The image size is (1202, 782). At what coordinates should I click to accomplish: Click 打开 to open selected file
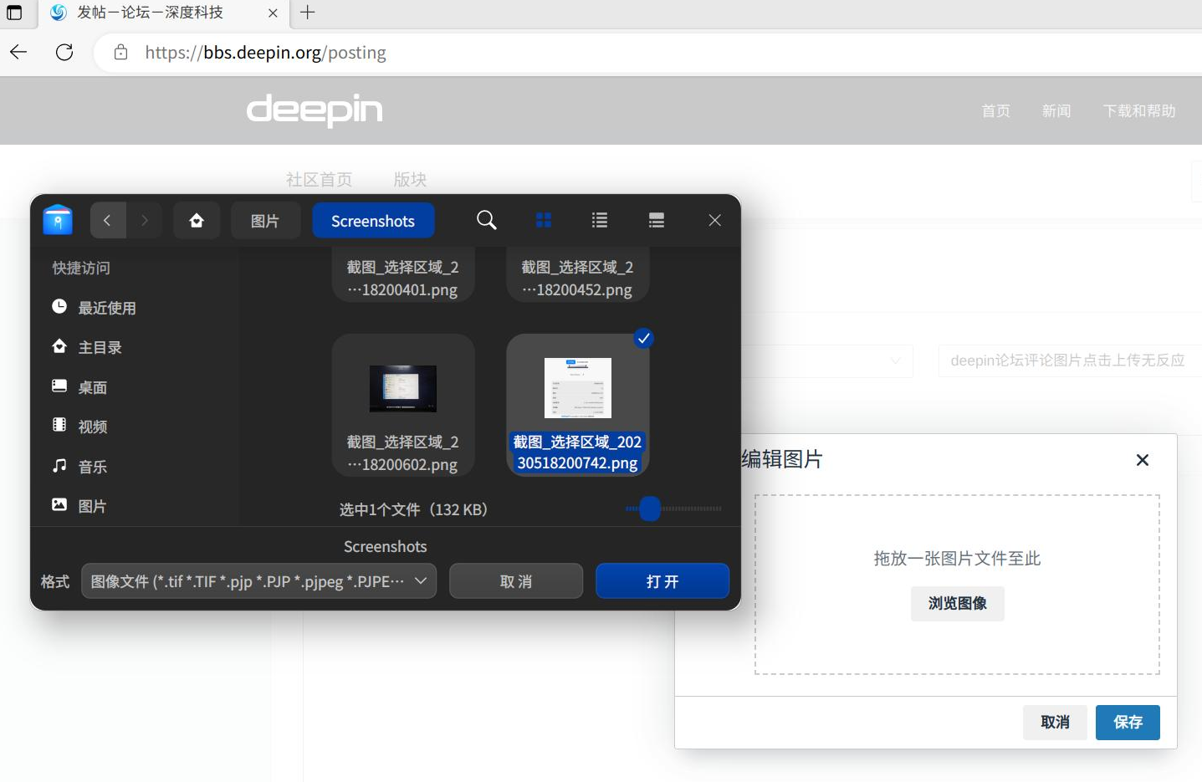pos(662,581)
